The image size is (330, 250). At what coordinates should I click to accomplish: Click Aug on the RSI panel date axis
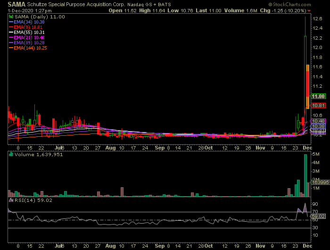110,246
